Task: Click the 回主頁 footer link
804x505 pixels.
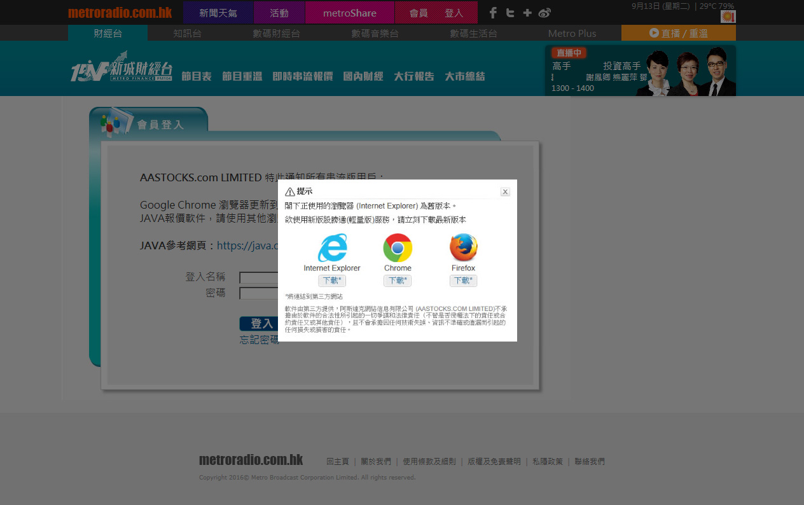Action: click(x=338, y=462)
